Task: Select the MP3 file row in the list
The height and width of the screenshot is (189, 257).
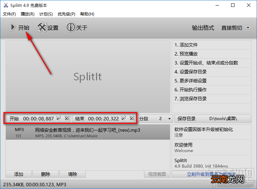Action: (x=88, y=132)
